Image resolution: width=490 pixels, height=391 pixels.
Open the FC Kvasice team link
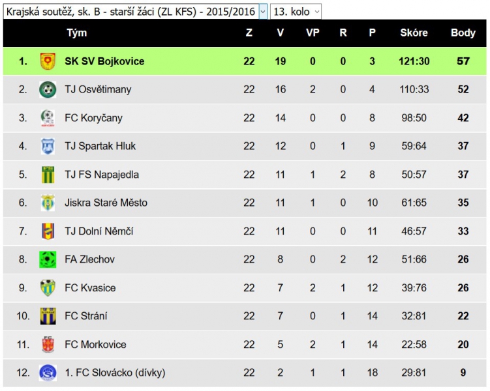tap(90, 288)
